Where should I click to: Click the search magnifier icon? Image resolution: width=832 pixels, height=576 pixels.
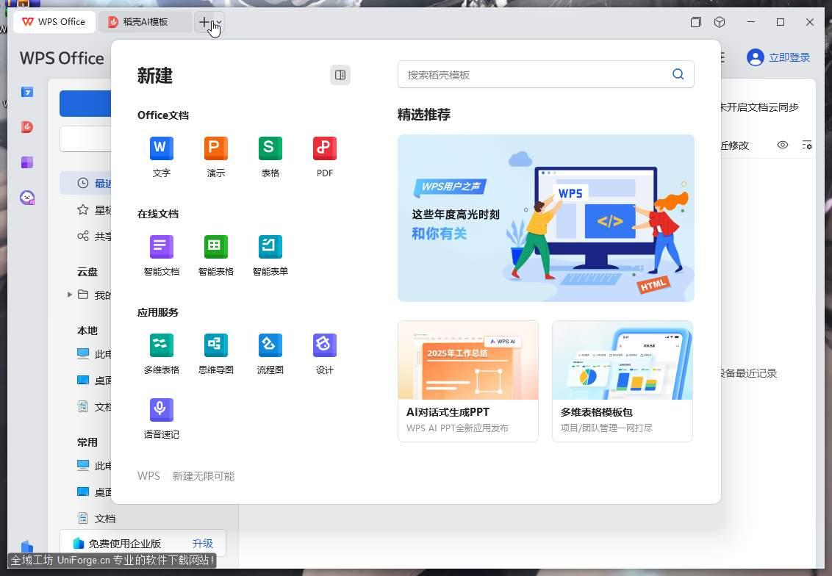[678, 74]
